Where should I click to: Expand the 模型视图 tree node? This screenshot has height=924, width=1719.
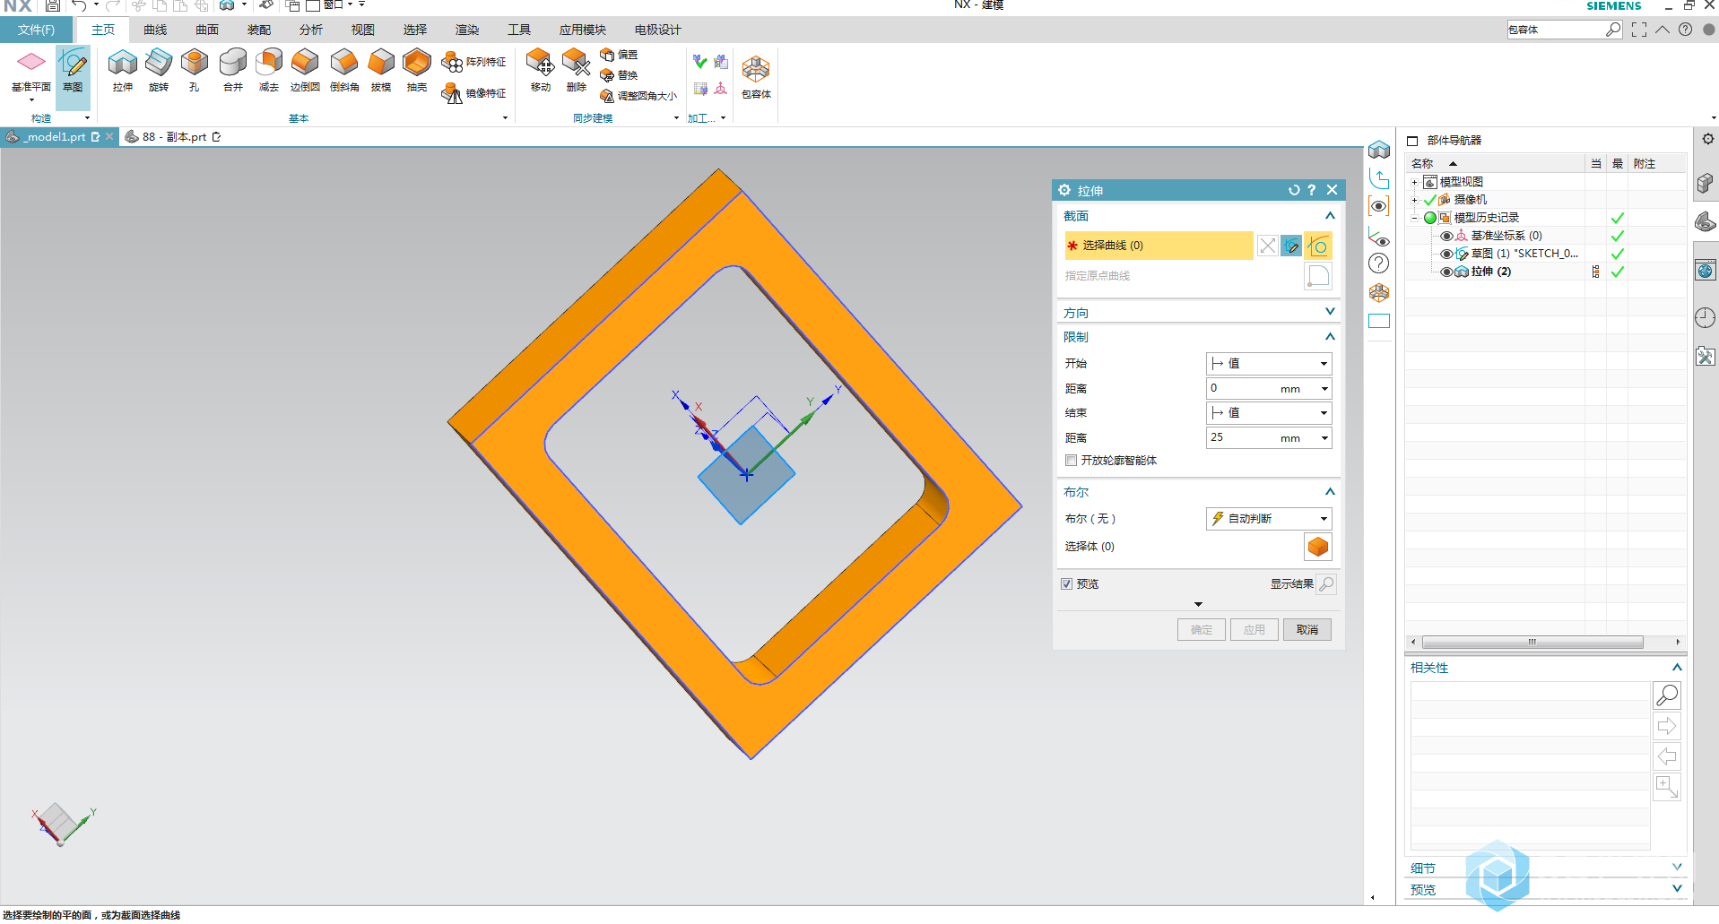(1415, 182)
